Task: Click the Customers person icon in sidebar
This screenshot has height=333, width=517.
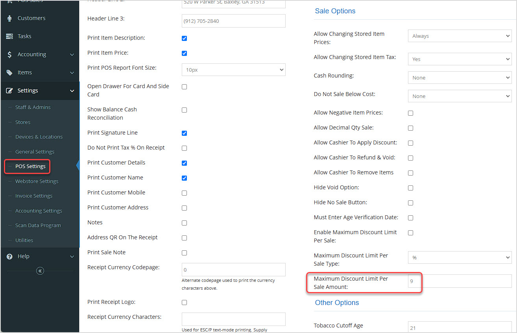Action: point(9,18)
